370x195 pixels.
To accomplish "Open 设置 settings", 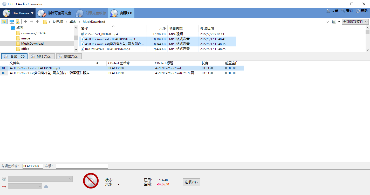I will tap(332, 11).
